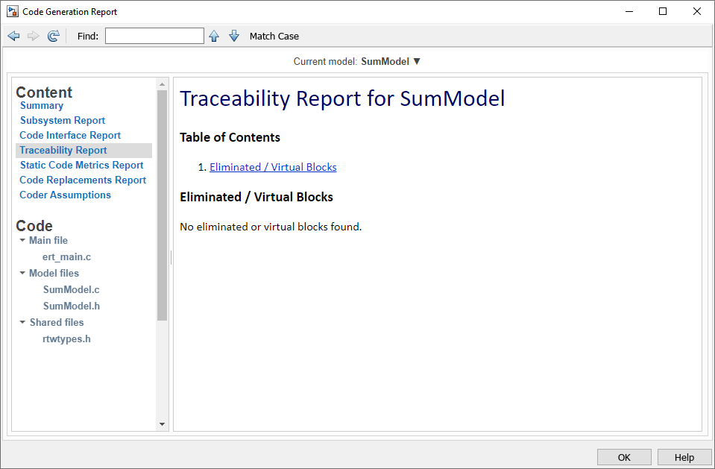This screenshot has width=715, height=469.
Task: Click the Back navigation arrow icon
Action: 13,36
